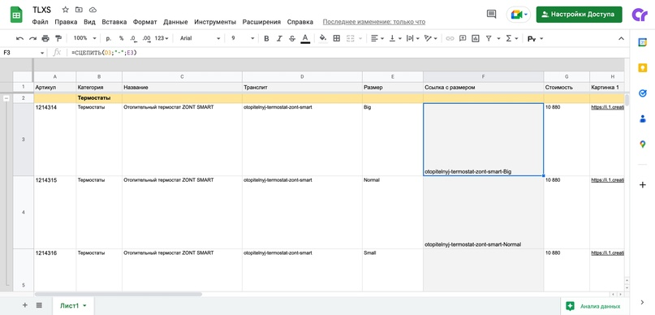The image size is (655, 315).
Task: Click the Настройки Доступа share button
Action: pos(579,14)
